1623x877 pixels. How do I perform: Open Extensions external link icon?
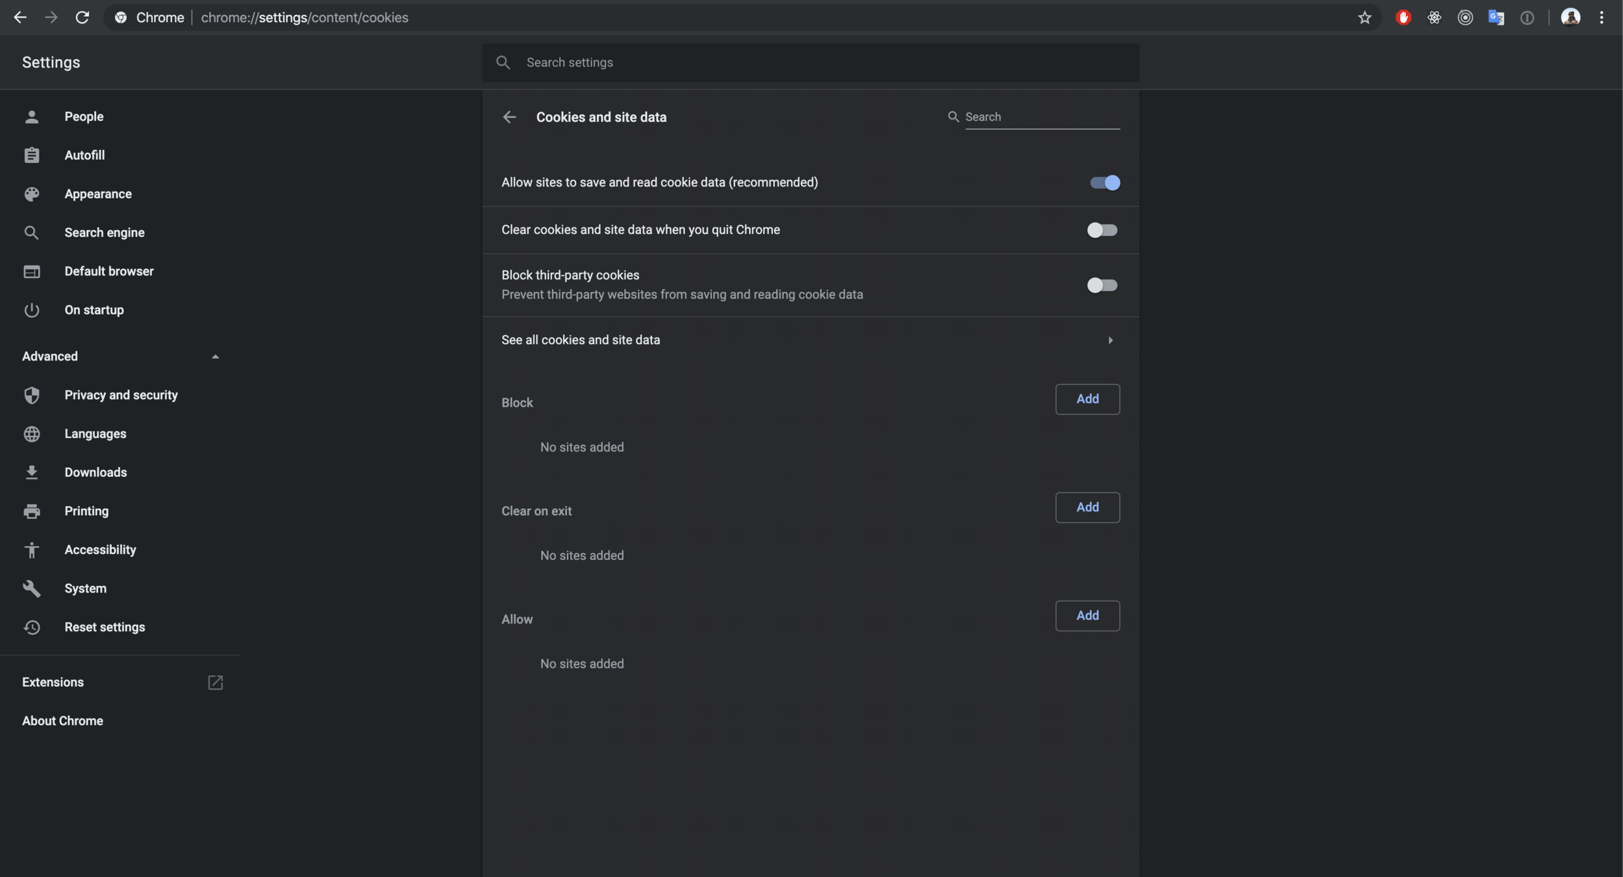(215, 682)
